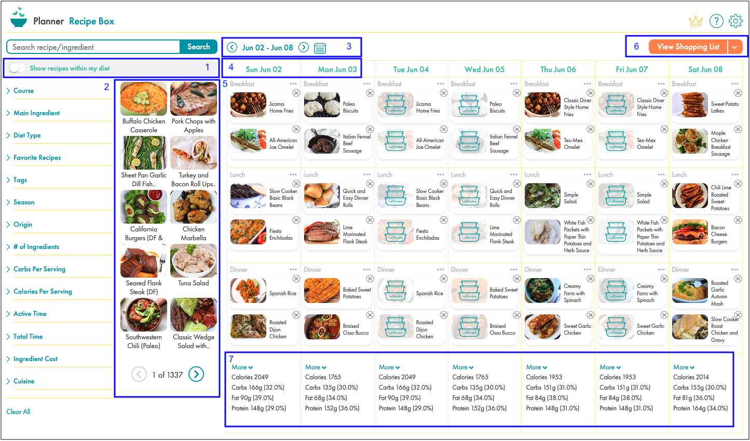Go to previous week arrow
Image resolution: width=750 pixels, height=441 pixels.
(232, 47)
